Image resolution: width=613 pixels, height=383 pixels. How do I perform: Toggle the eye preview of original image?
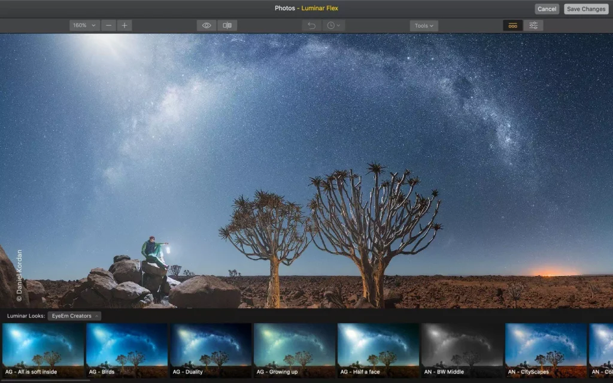(x=207, y=25)
